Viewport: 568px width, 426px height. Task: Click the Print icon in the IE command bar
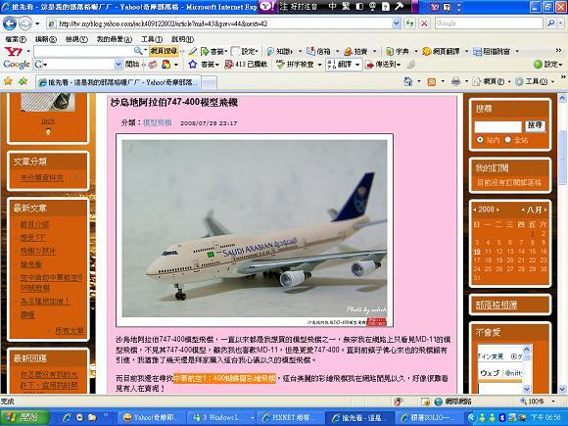click(x=455, y=81)
